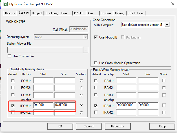Enable the Use MicroLIB checkbox
Screen dimensions: 177x133
[x=96, y=37]
